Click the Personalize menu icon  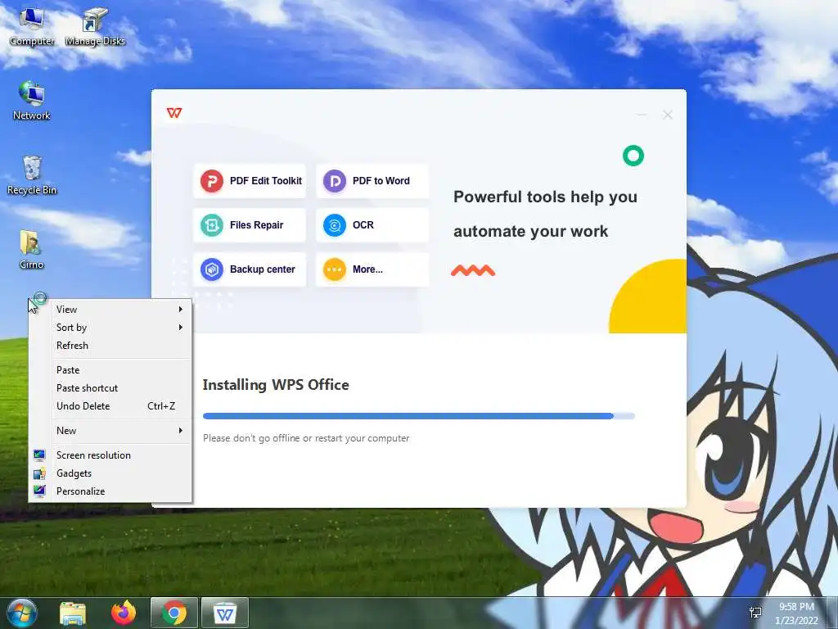[39, 491]
